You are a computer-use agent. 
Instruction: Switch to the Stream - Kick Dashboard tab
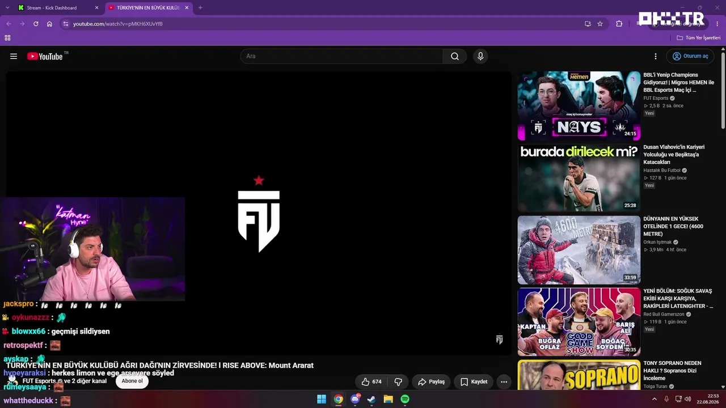point(52,8)
